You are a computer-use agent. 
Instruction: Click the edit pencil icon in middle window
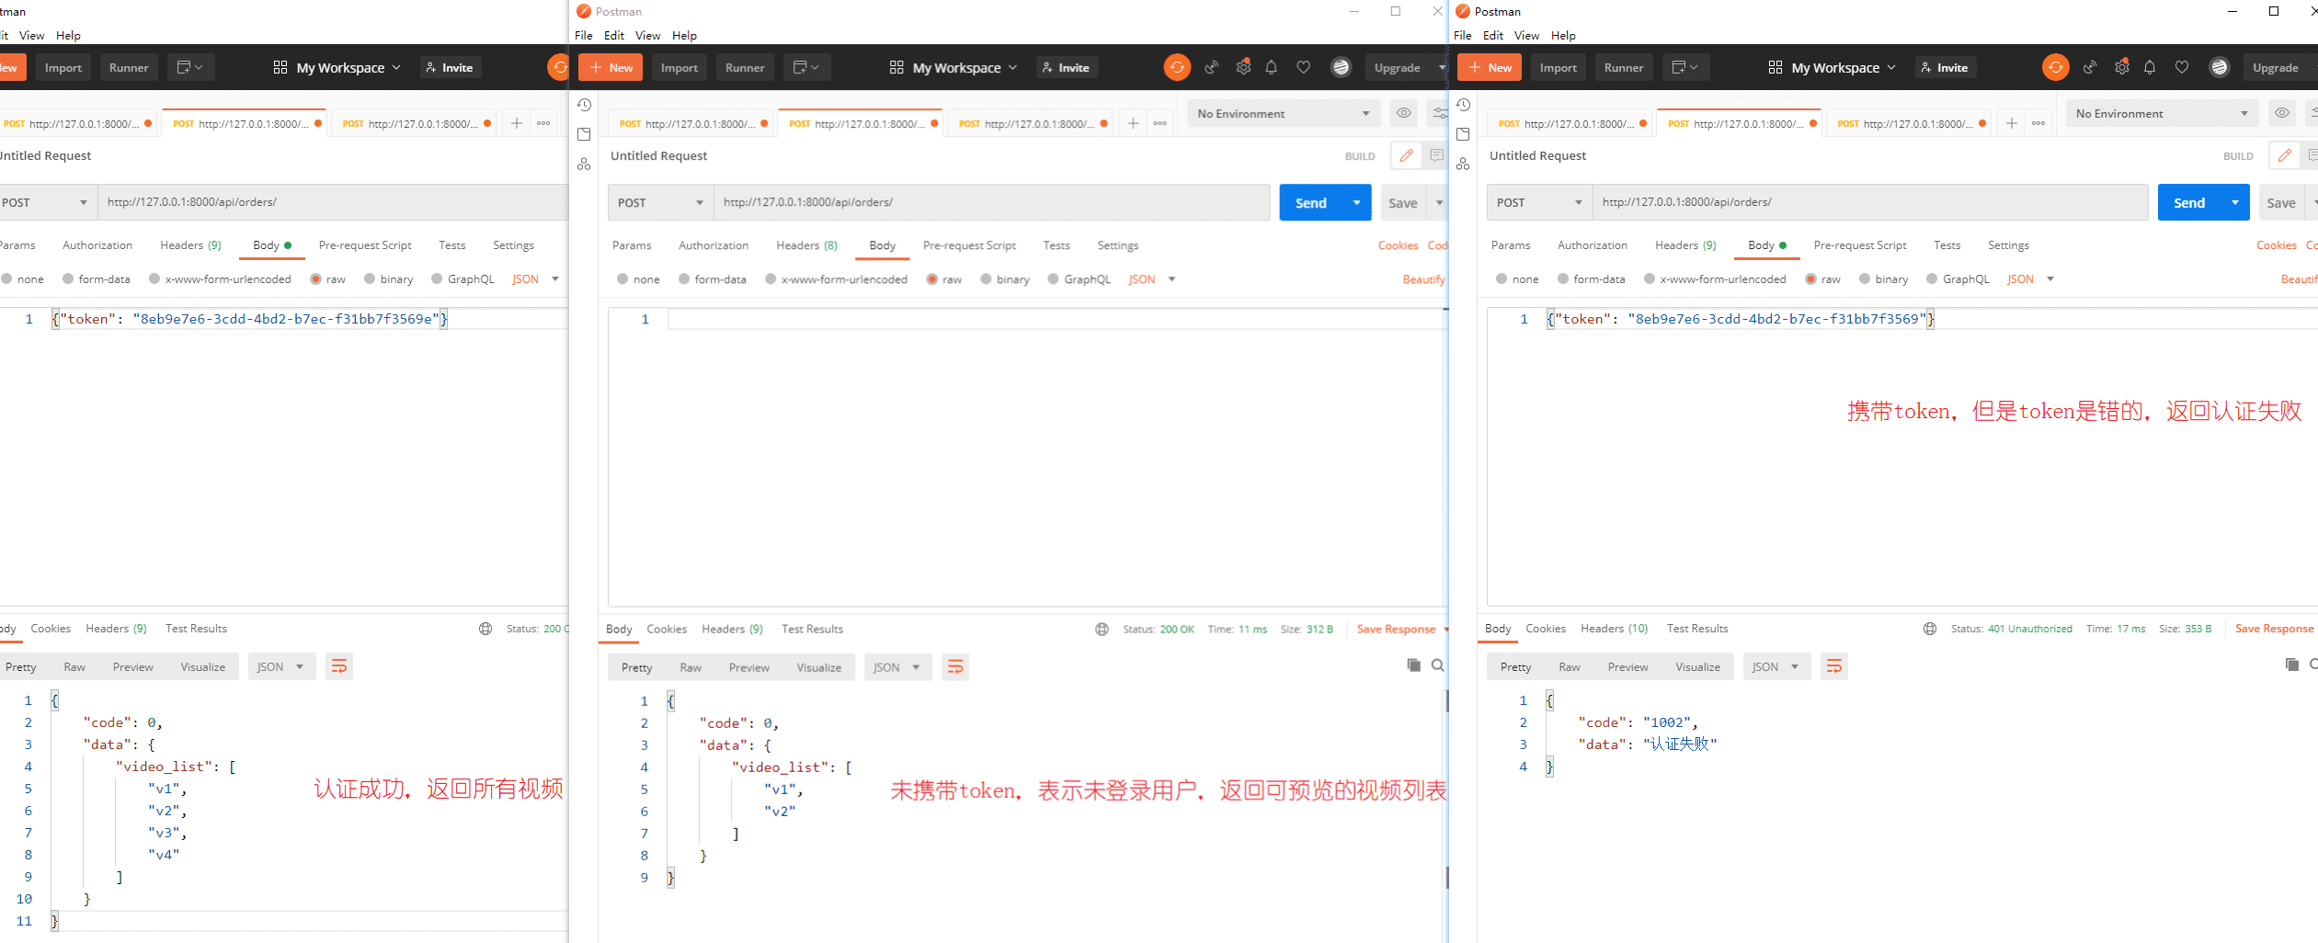point(1406,155)
